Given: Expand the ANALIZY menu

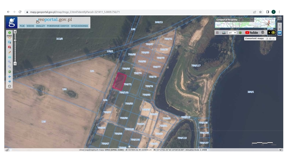Looking at the screenshot, I should (x=41, y=26).
